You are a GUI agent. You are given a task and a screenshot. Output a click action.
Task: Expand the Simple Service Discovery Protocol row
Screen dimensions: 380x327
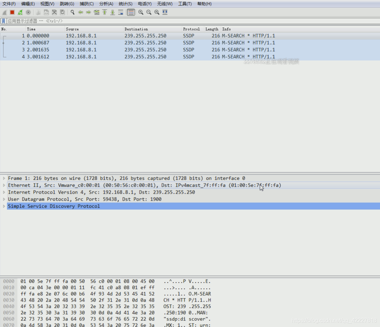pos(4,207)
